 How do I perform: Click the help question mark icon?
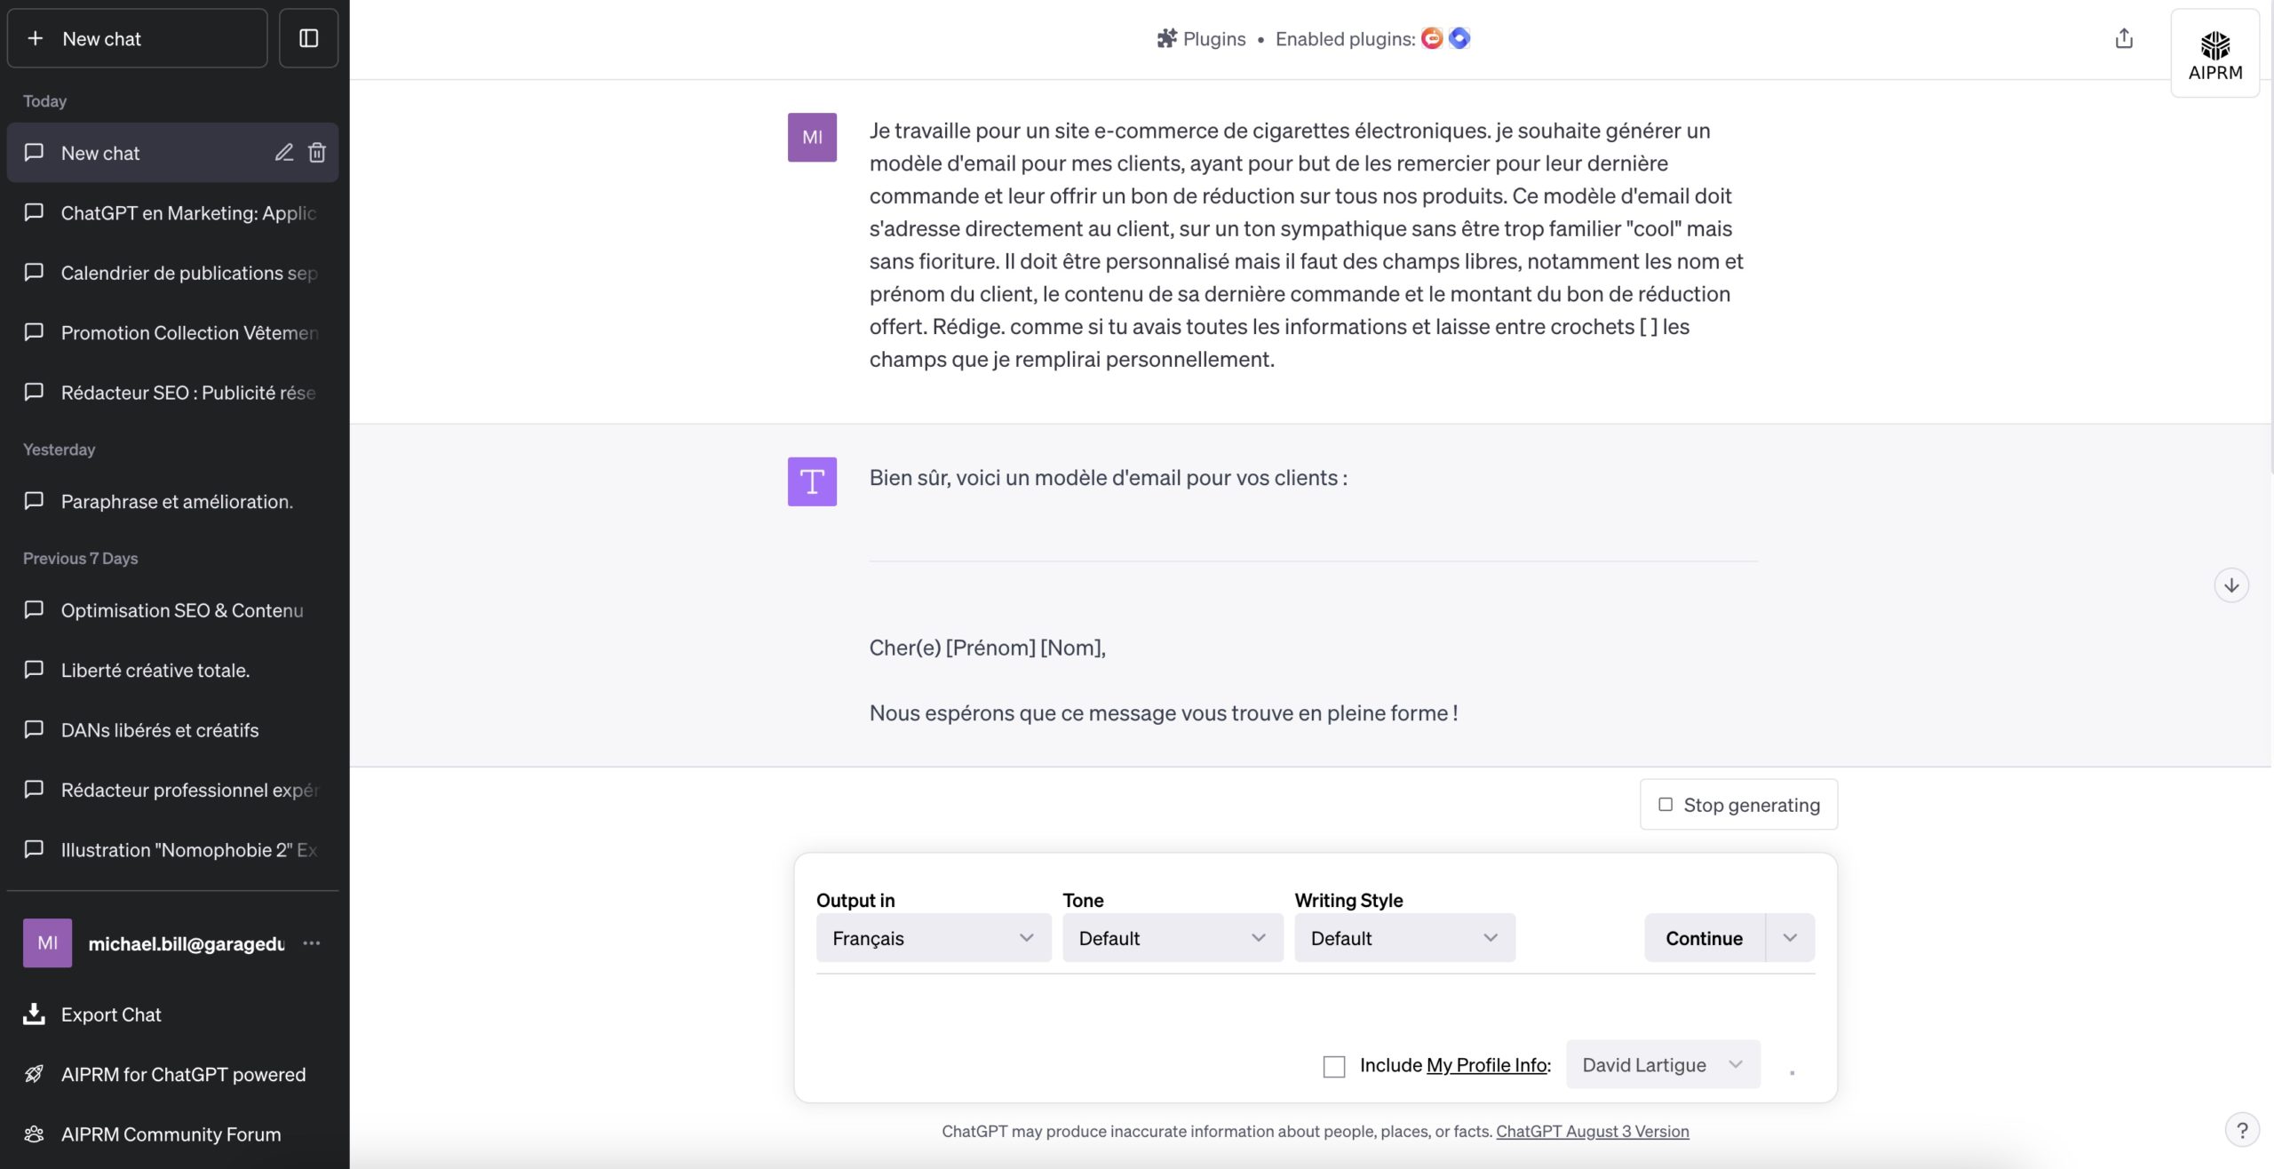point(2242,1130)
